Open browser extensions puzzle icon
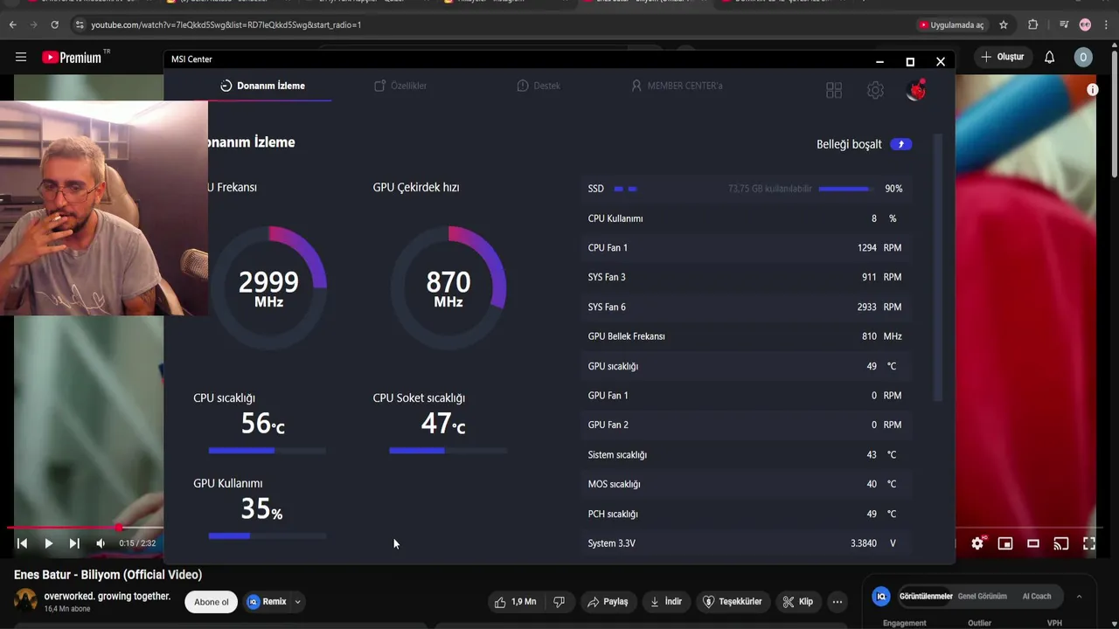1119x629 pixels. (x=1033, y=25)
